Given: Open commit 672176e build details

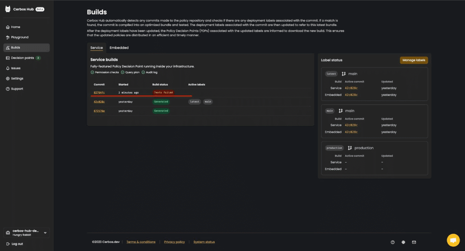Looking at the screenshot, I should pos(99,111).
